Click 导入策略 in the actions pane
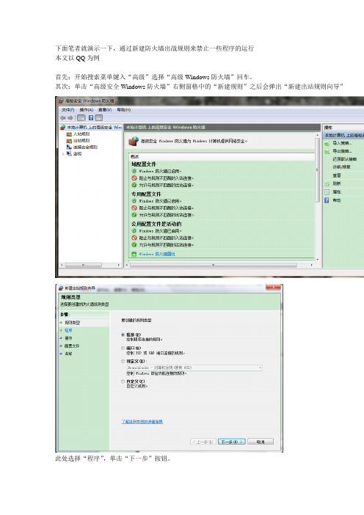This screenshot has width=364, height=515. click(342, 143)
